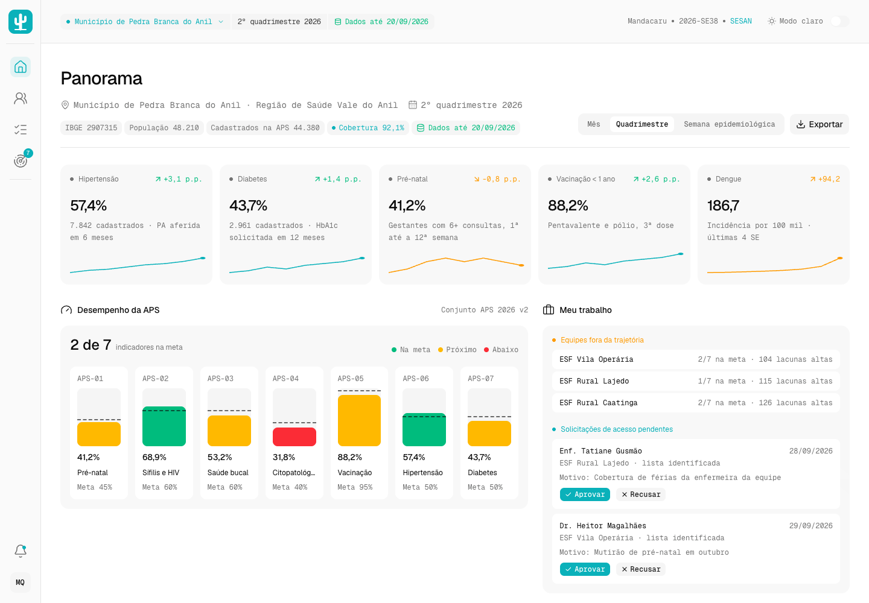Click the briefcase icon by Meu trabalho
869x603 pixels.
pyautogui.click(x=549, y=310)
